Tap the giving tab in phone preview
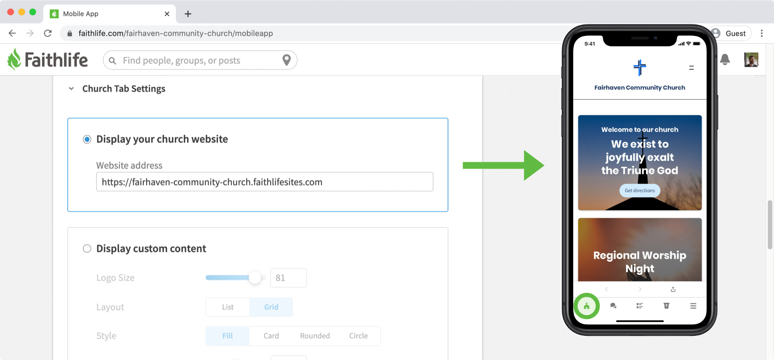This screenshot has height=360, width=774. coord(667,306)
